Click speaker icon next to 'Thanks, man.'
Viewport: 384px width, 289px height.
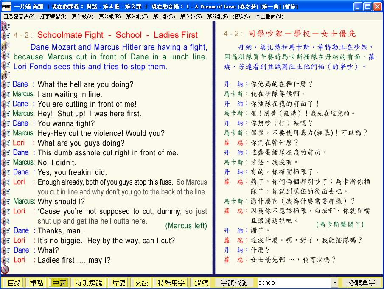click(x=5, y=231)
